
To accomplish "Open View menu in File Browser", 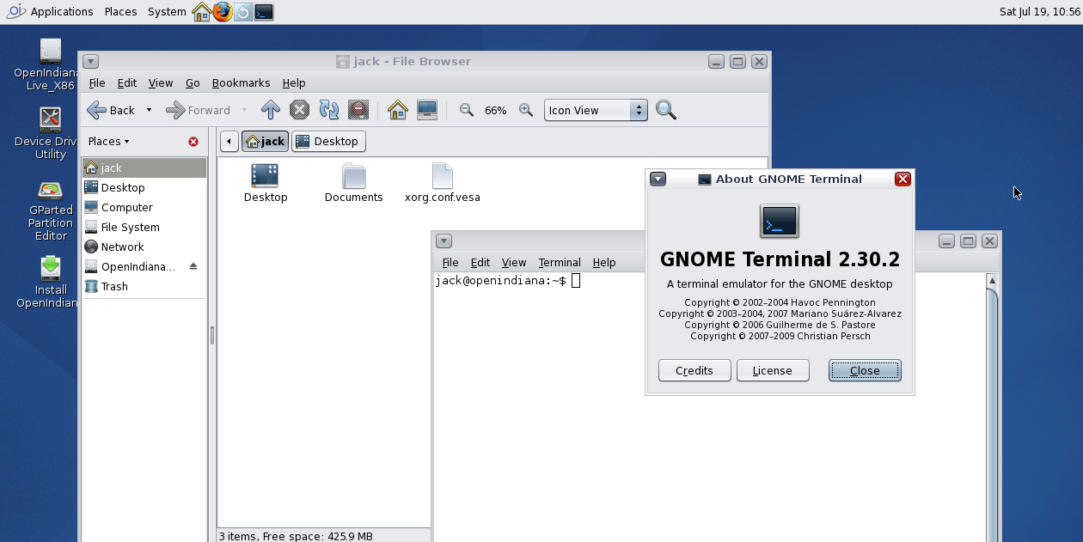I will coord(161,83).
